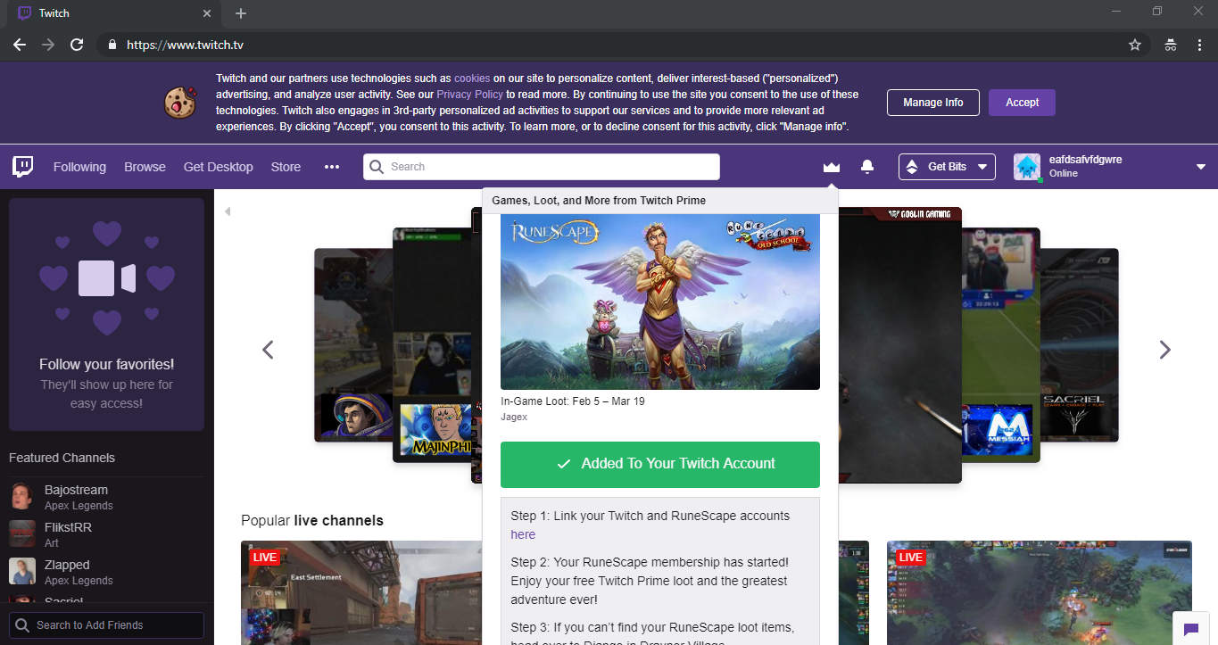This screenshot has height=645, width=1218.
Task: Open the Sacriel carousel stream thumbnail
Action: (x=1079, y=345)
